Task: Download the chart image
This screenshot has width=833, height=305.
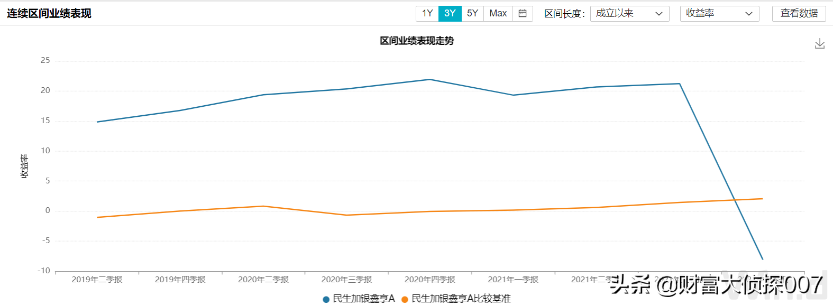Action: pos(820,44)
